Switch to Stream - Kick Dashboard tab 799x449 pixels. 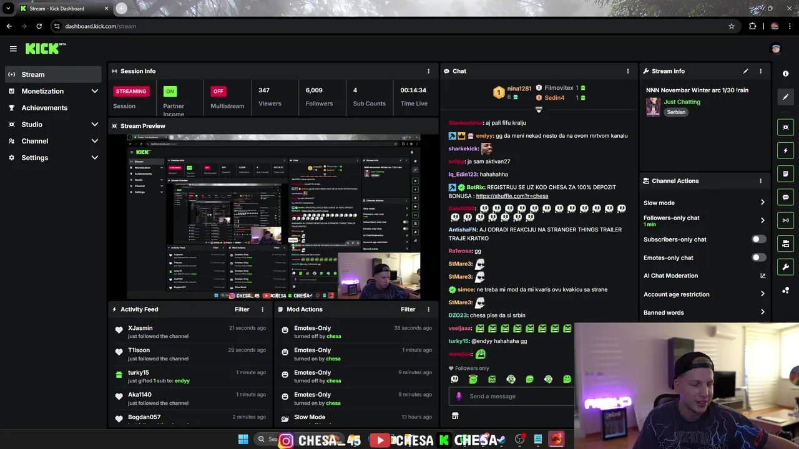[x=64, y=9]
